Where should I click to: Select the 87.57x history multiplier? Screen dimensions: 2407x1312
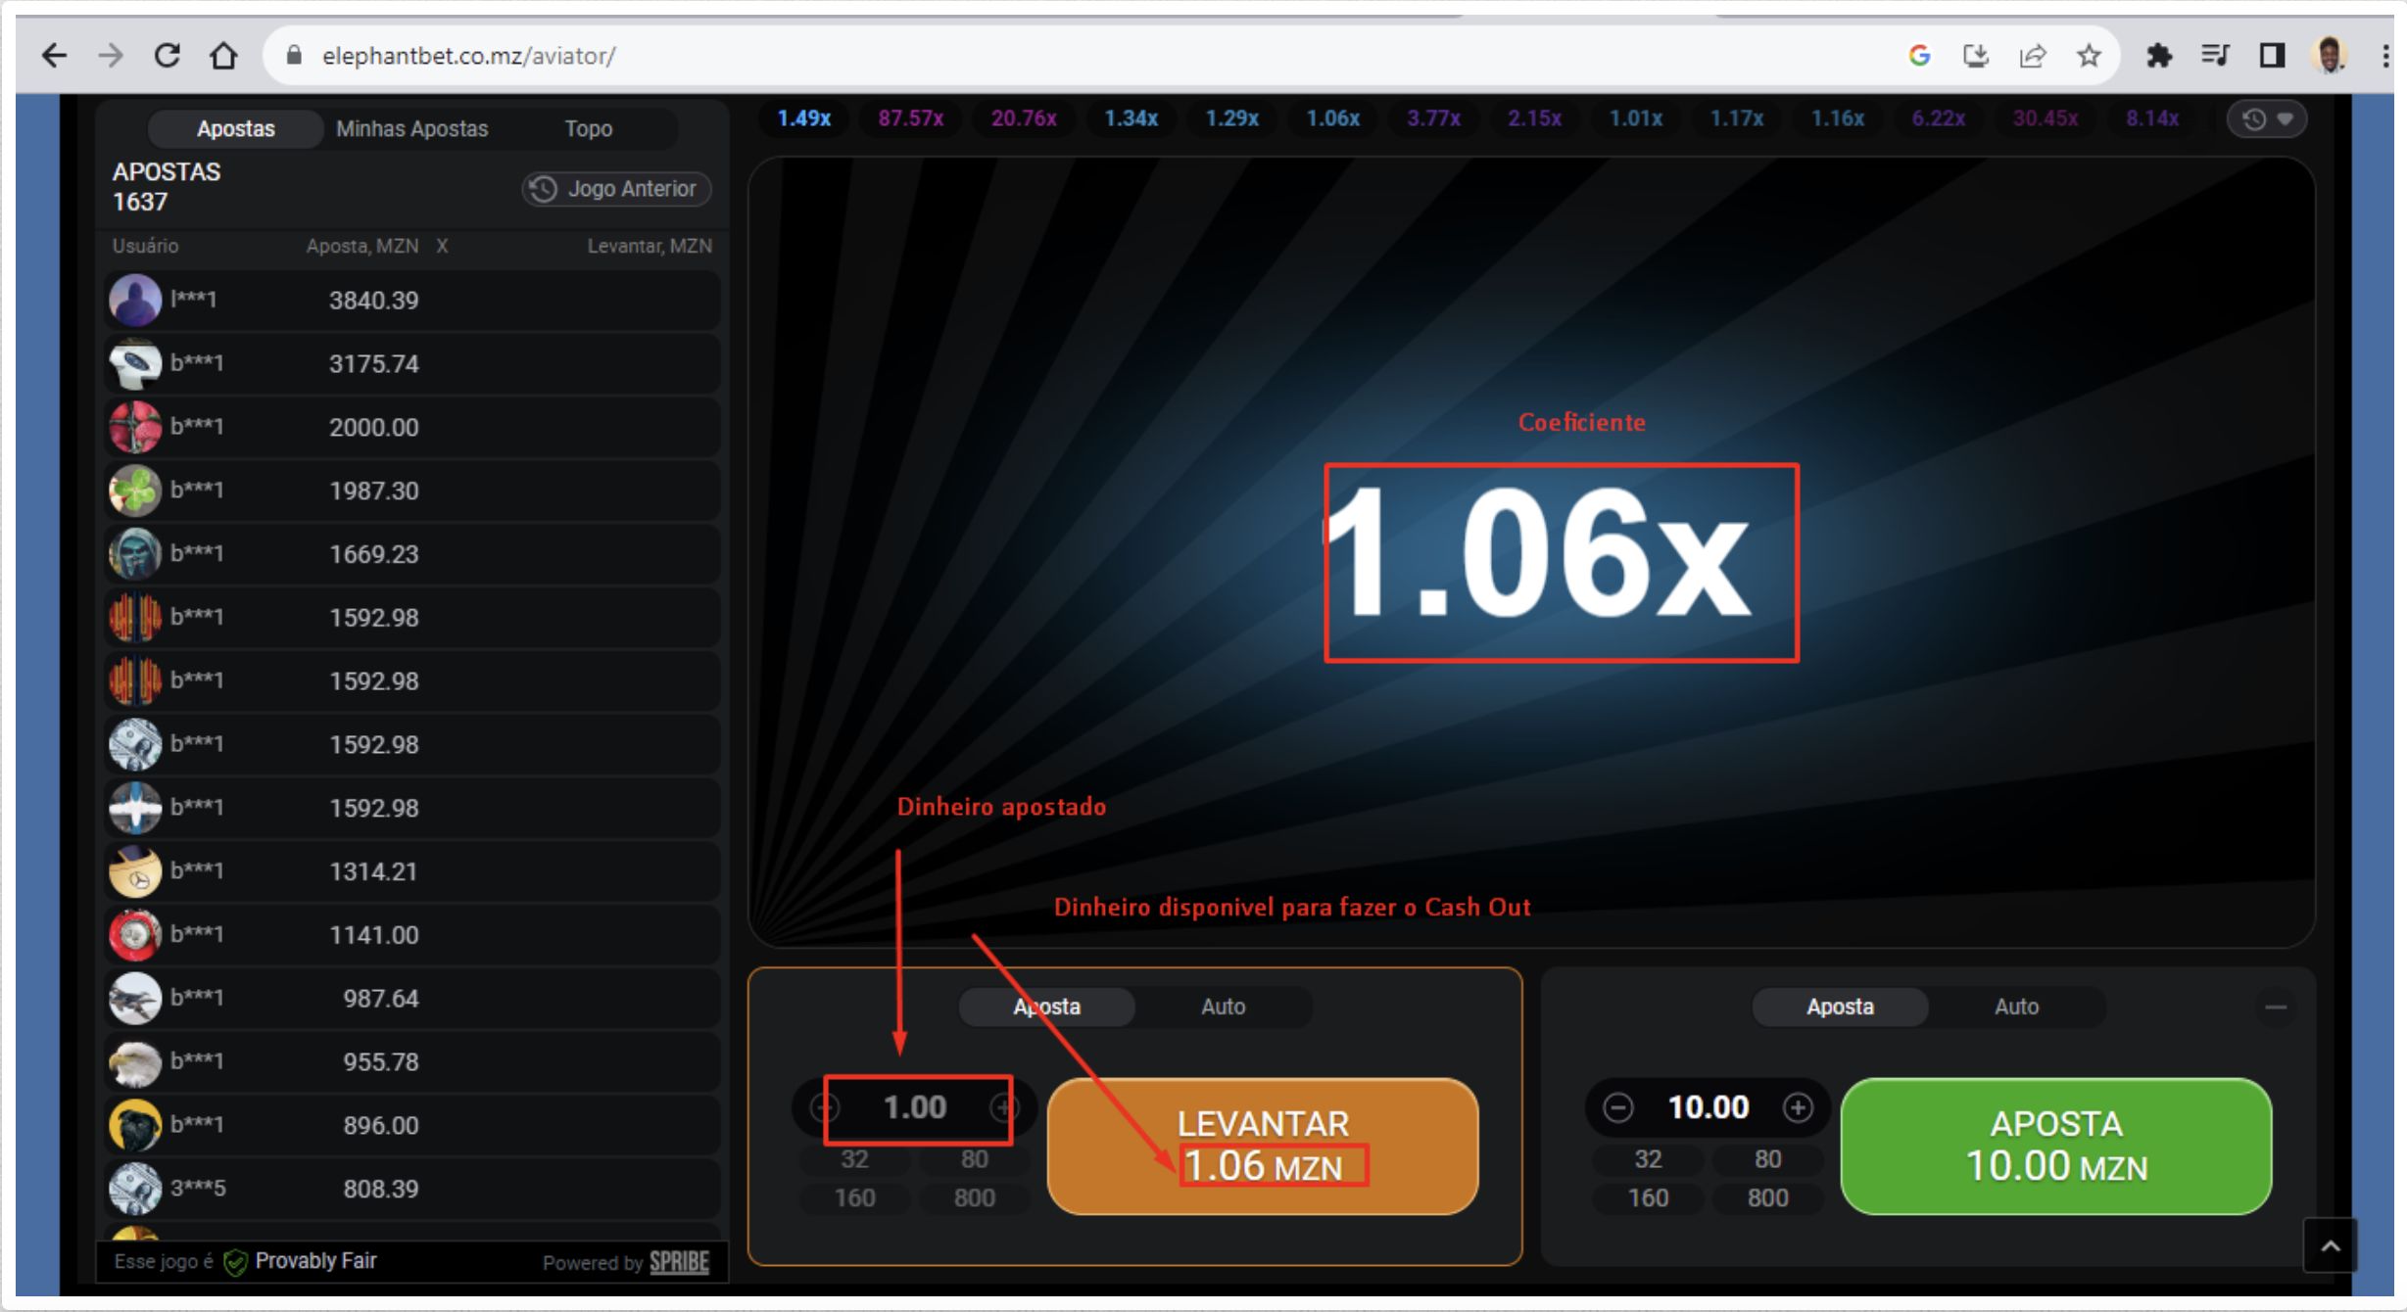point(910,118)
